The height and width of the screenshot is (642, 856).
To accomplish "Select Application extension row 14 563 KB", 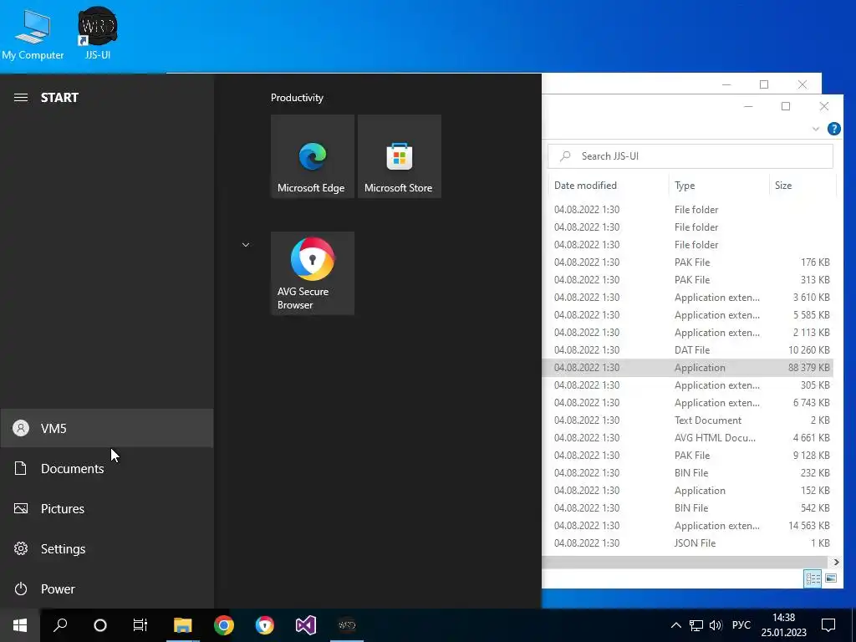I will coord(688,526).
